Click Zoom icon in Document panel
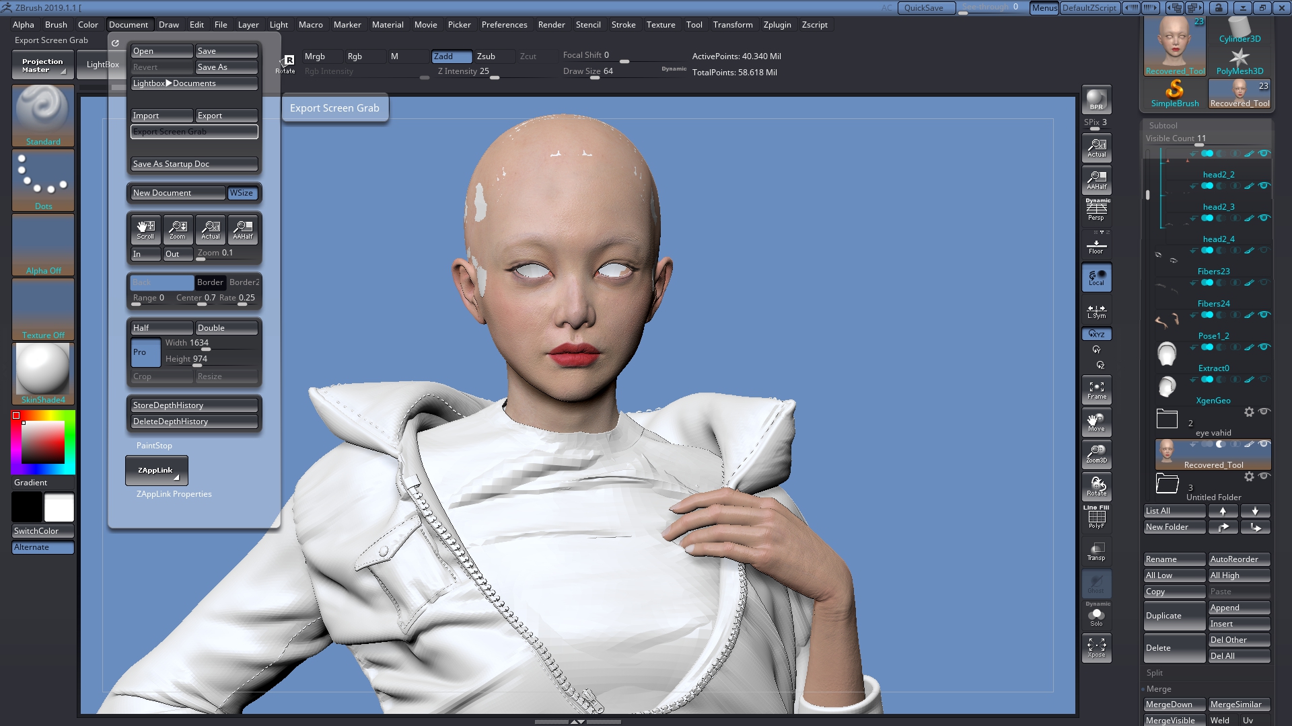 pyautogui.click(x=178, y=229)
